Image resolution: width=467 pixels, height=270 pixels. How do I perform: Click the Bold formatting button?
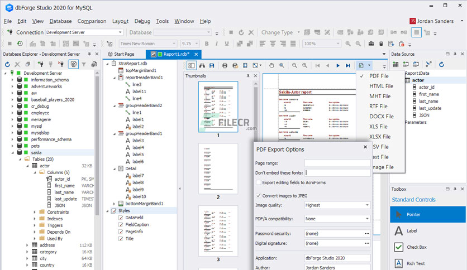[x=207, y=44]
